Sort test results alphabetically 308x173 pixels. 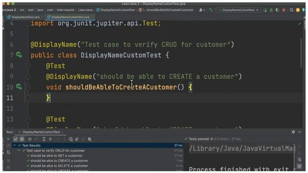(30, 139)
